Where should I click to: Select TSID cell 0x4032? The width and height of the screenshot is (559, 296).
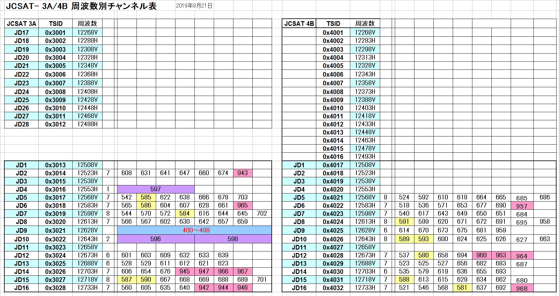[x=333, y=288]
